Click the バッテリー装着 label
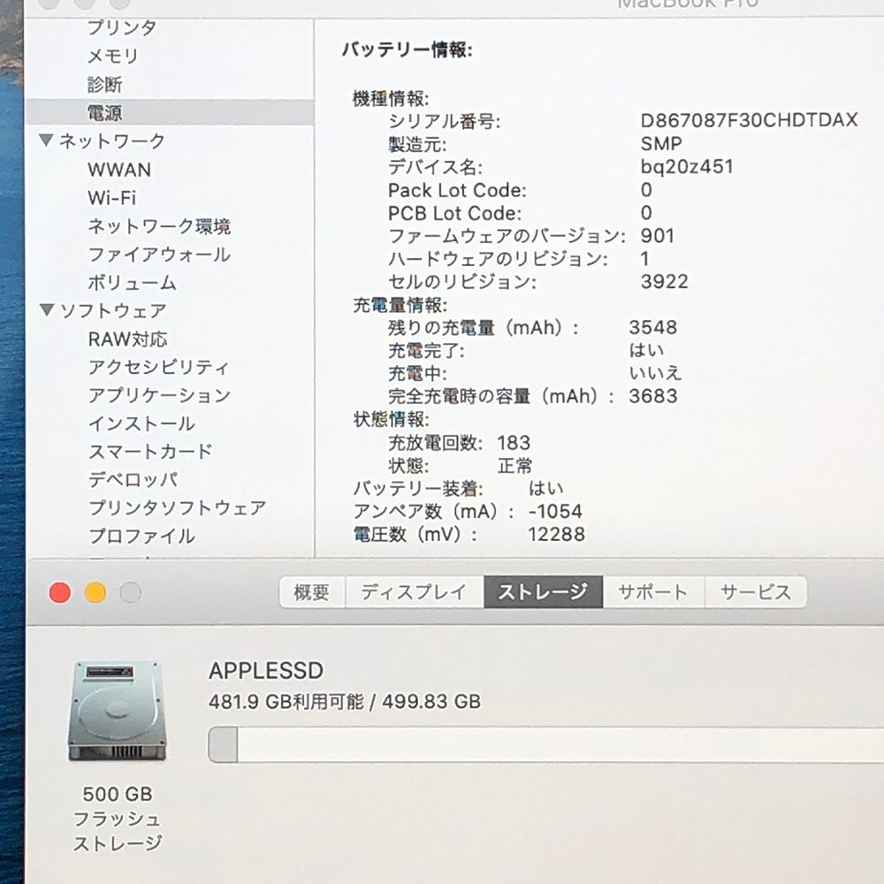This screenshot has height=884, width=884. click(418, 488)
